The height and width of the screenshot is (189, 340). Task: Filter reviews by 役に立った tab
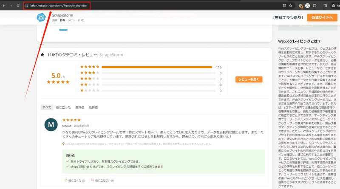pos(63,107)
